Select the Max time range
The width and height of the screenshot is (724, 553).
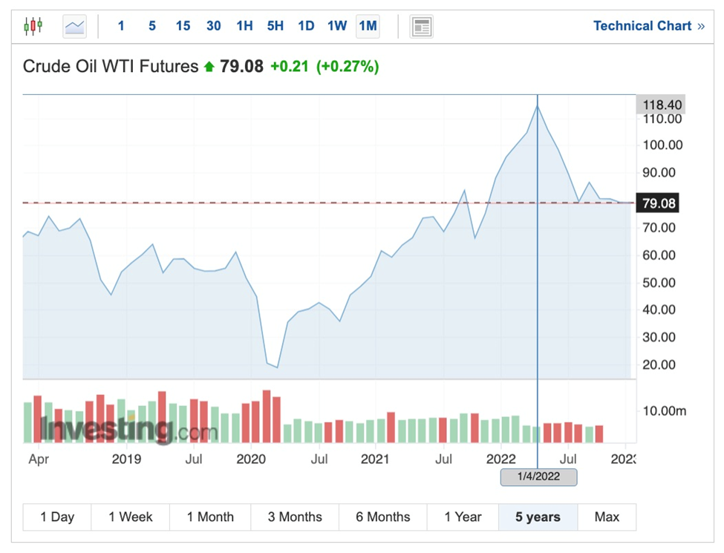coord(607,517)
